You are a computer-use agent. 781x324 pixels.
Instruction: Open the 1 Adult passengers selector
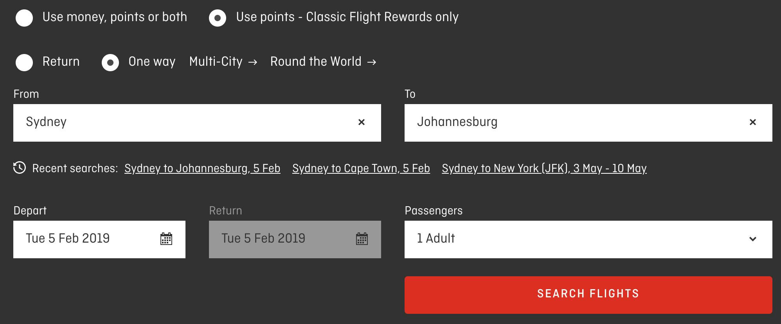588,239
